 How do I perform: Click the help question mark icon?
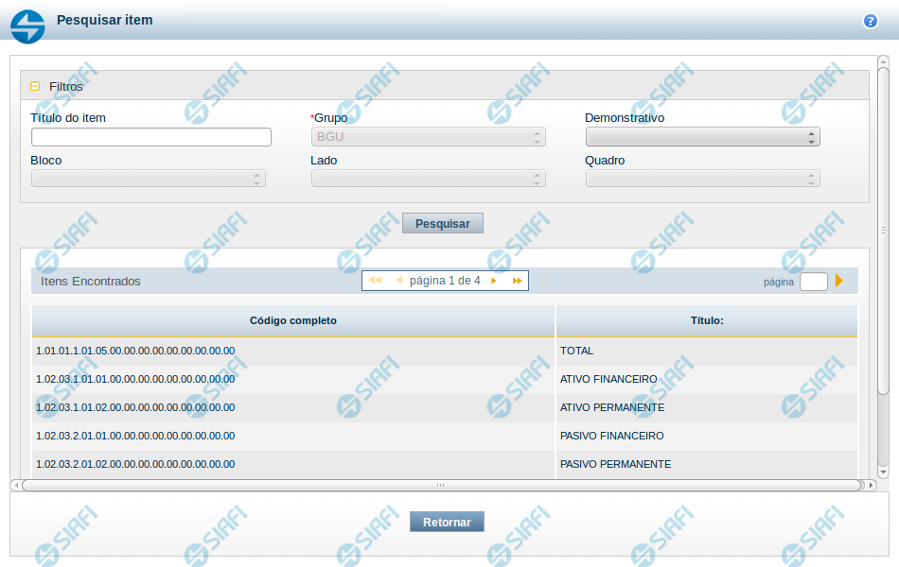click(x=870, y=21)
